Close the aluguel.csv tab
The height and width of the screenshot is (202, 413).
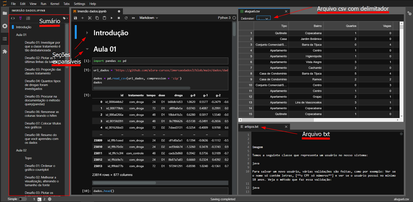coord(286,11)
